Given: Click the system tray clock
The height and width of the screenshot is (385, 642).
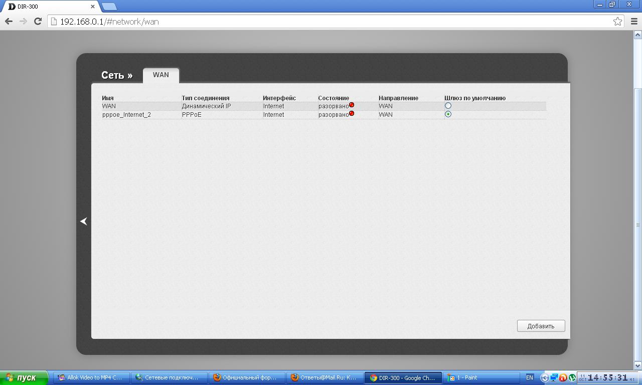Looking at the screenshot, I should tap(608, 378).
